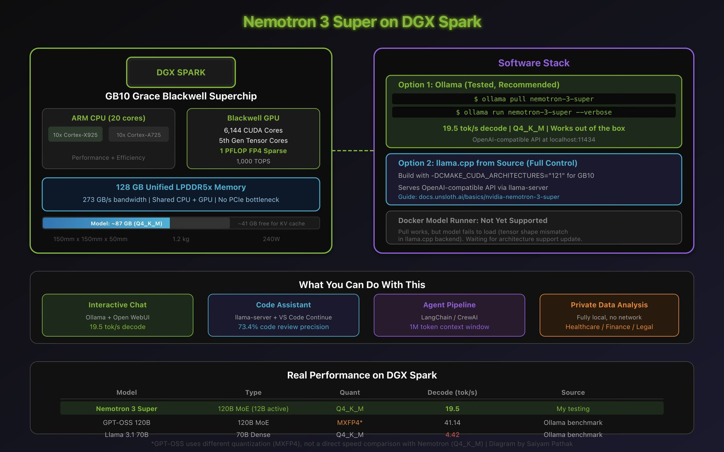Click the Fully local, no network line
724x452 pixels.
[609, 317]
